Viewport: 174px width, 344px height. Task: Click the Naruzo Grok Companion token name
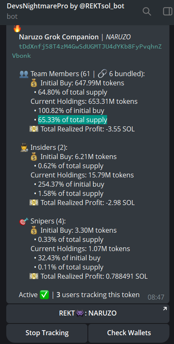(59, 37)
